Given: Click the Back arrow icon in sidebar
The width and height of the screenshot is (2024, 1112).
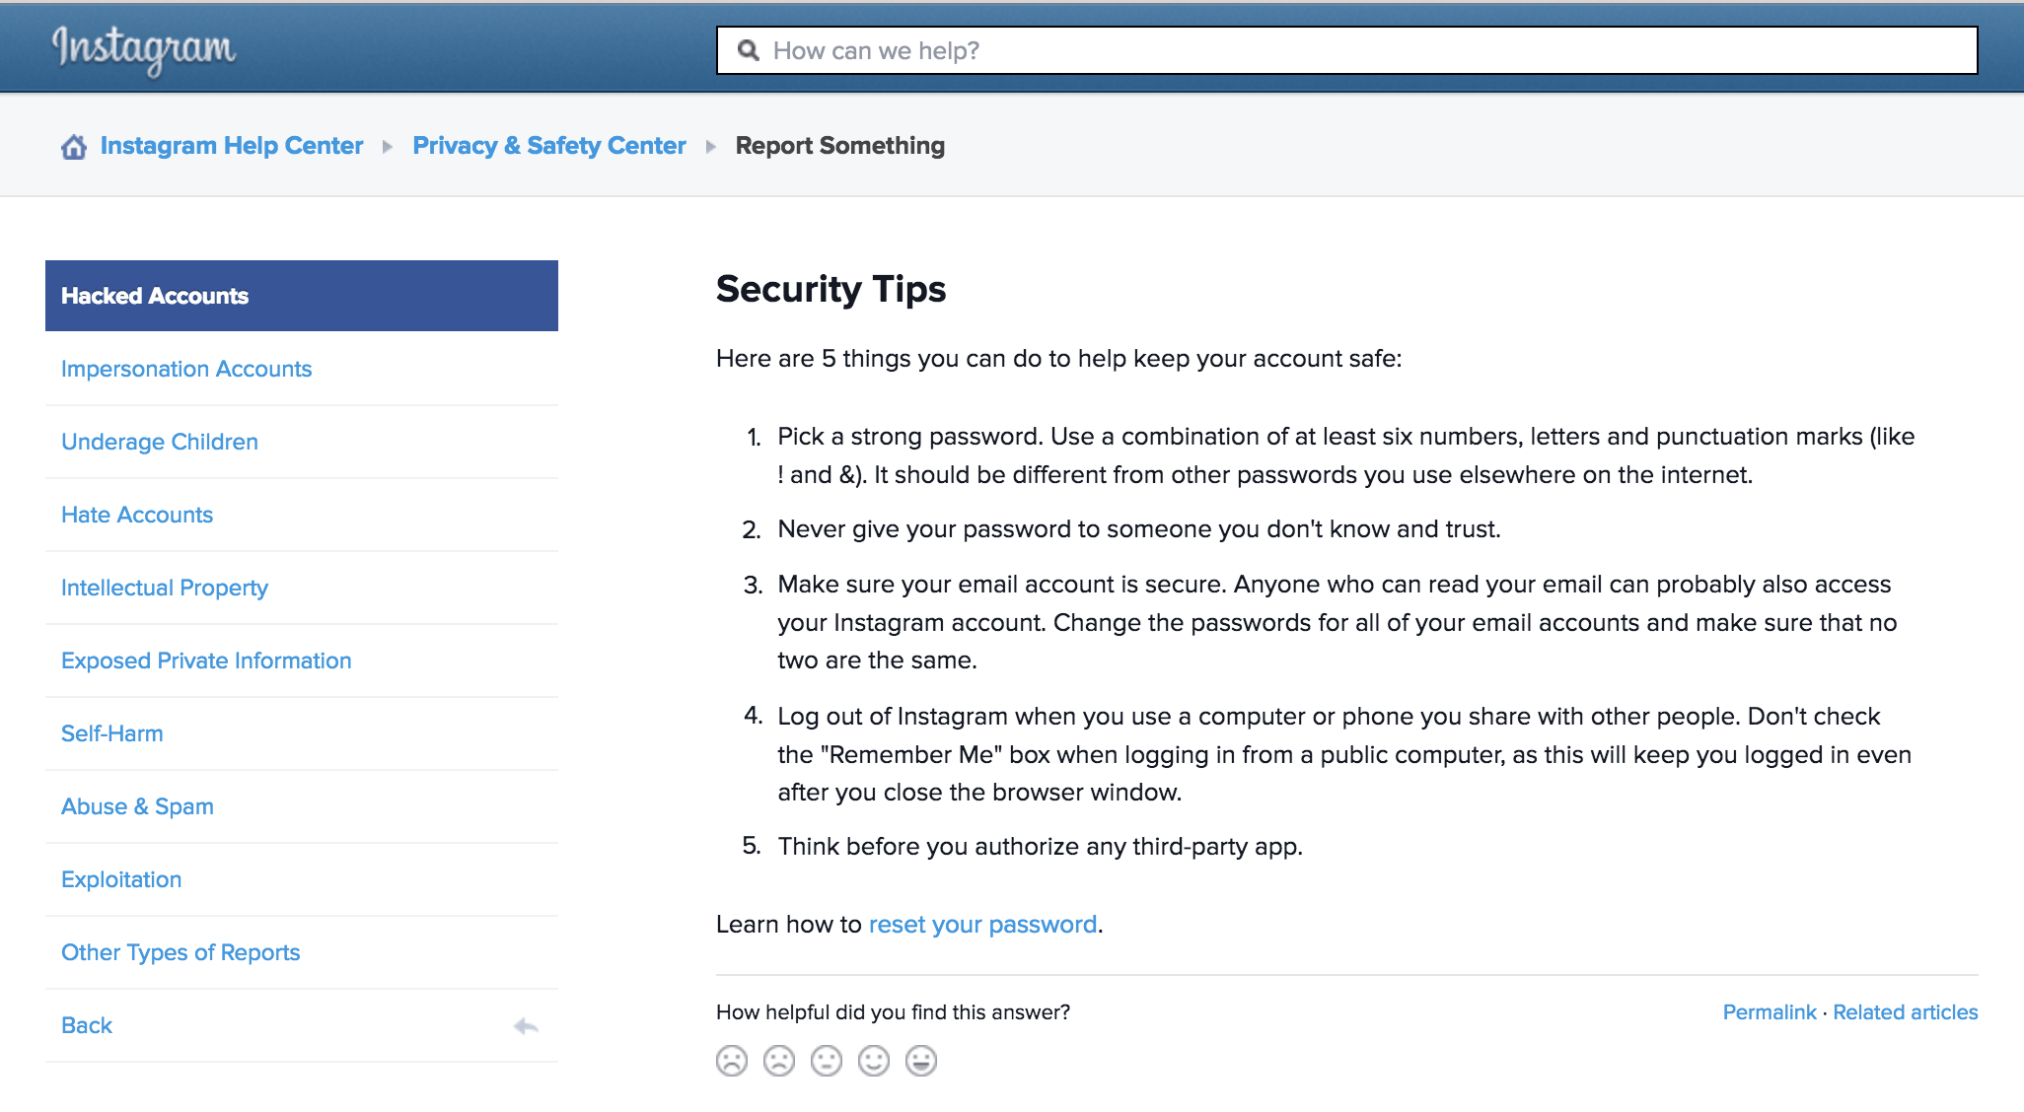Looking at the screenshot, I should point(529,1028).
